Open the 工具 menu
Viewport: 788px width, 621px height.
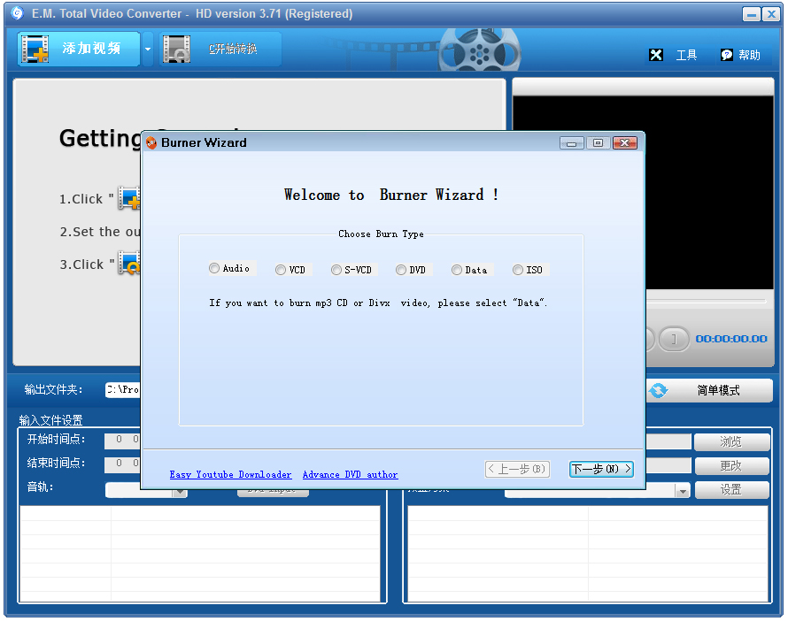[686, 54]
